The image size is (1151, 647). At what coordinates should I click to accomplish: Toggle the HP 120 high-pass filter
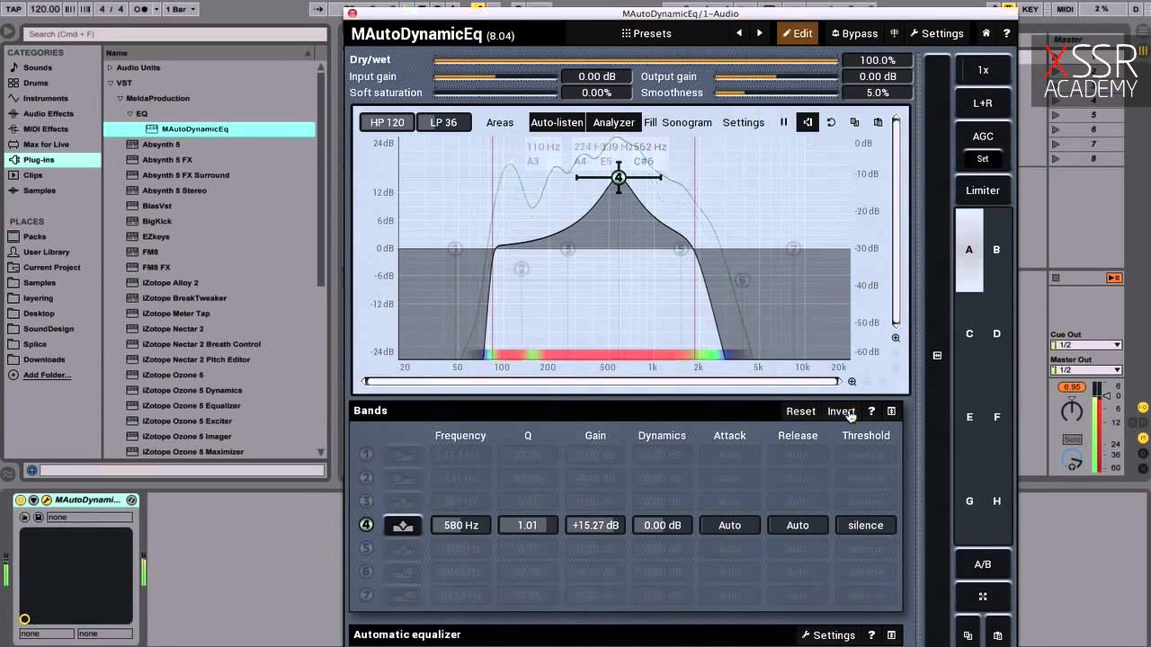pyautogui.click(x=388, y=122)
